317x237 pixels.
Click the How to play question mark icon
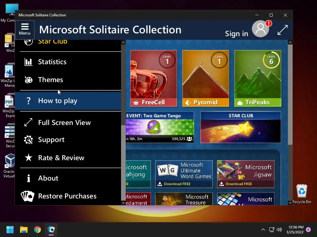28,101
